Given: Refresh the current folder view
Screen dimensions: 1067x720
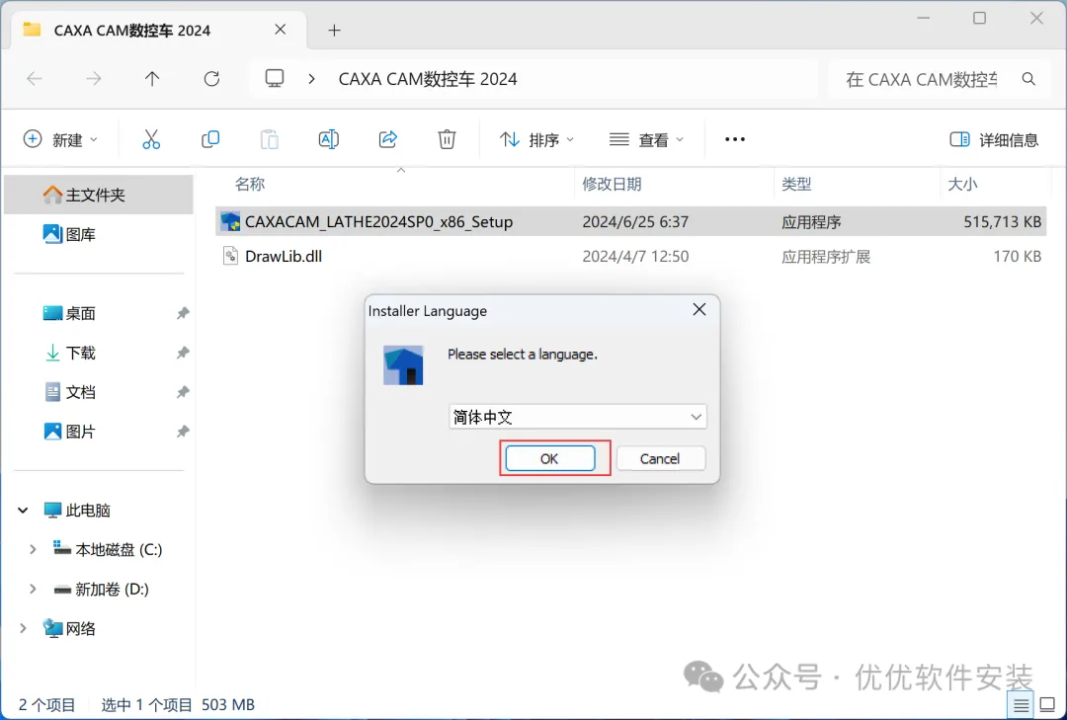Looking at the screenshot, I should (211, 79).
